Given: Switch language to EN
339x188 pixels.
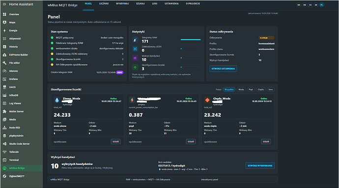Looking at the screenshot, I should click(x=299, y=5).
